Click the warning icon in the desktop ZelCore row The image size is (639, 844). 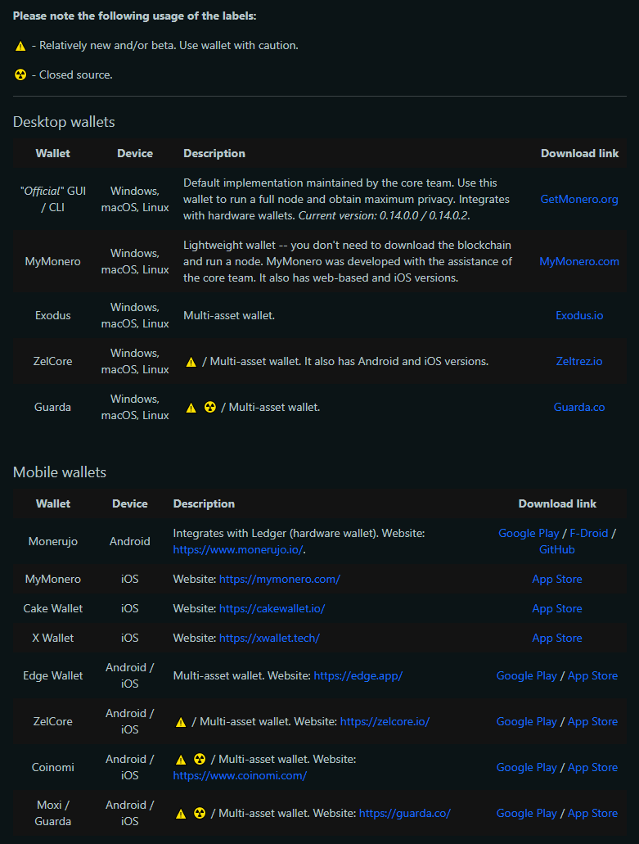191,363
